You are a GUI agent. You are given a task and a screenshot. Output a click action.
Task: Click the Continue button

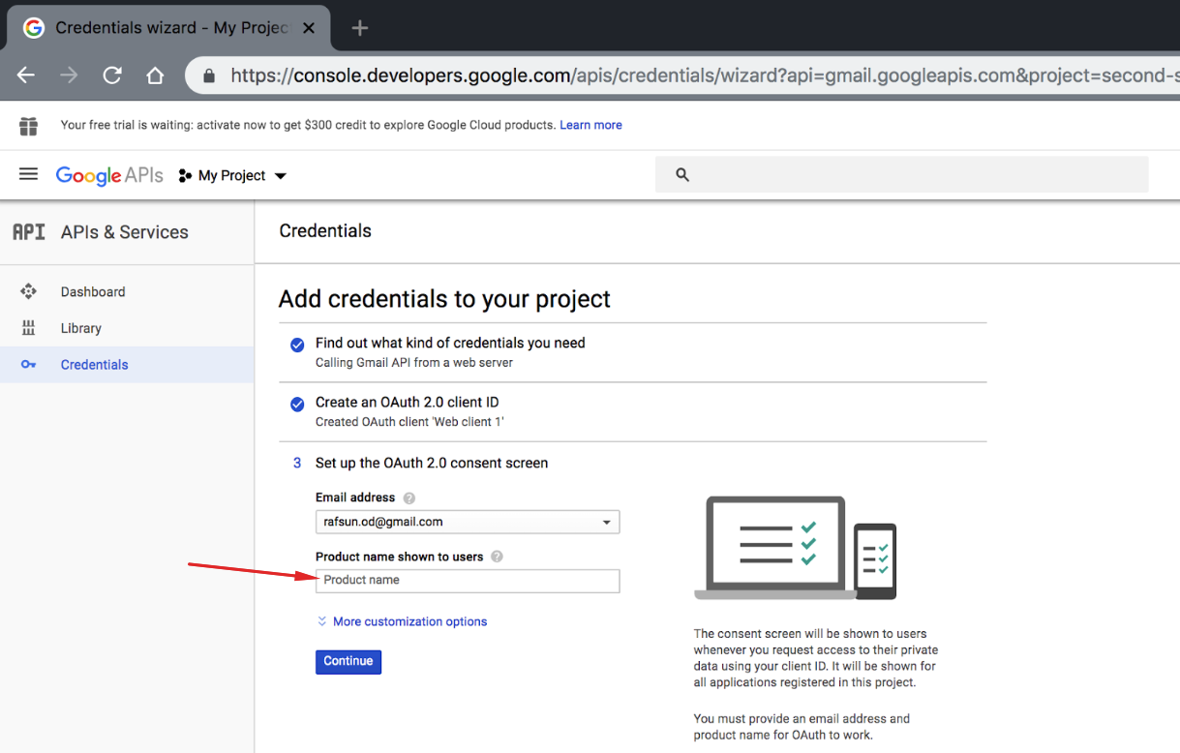348,661
